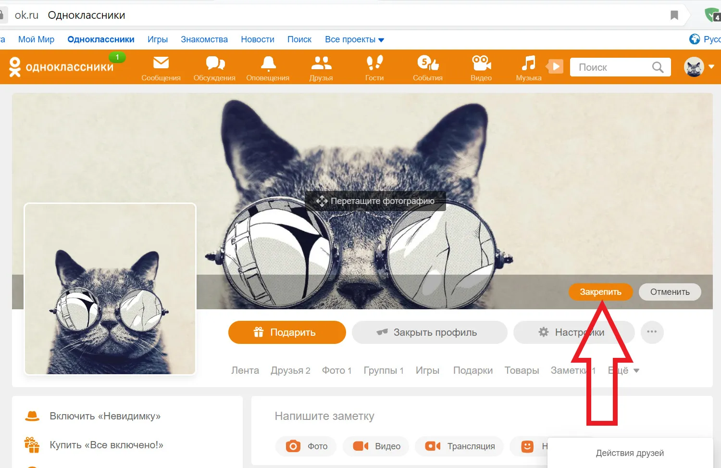Open the Игры link in top bar
The image size is (721, 468).
158,39
